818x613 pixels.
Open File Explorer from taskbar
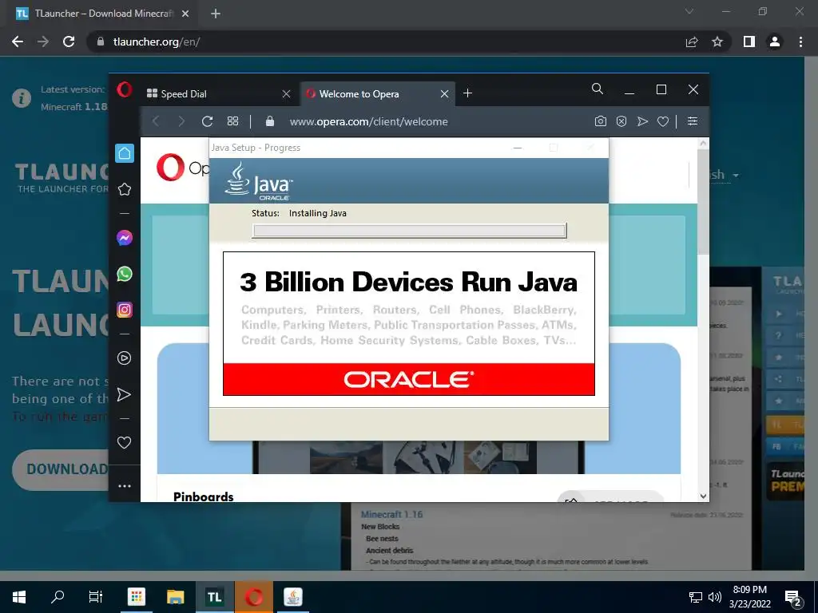coord(175,597)
